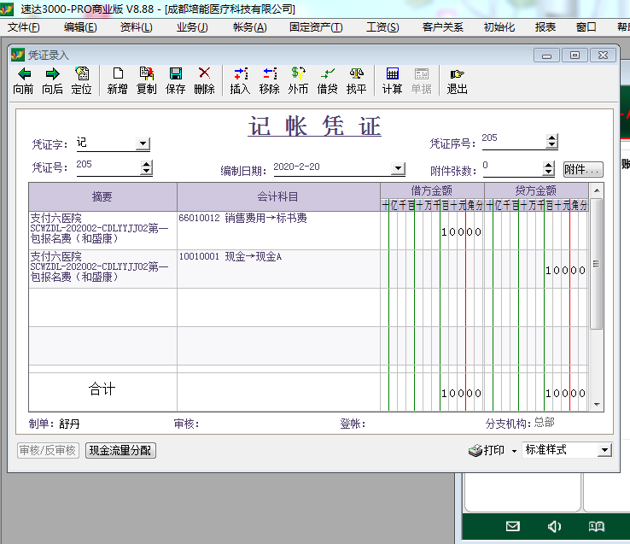Insert a row with 插入 icon
The image size is (630, 544).
240,80
